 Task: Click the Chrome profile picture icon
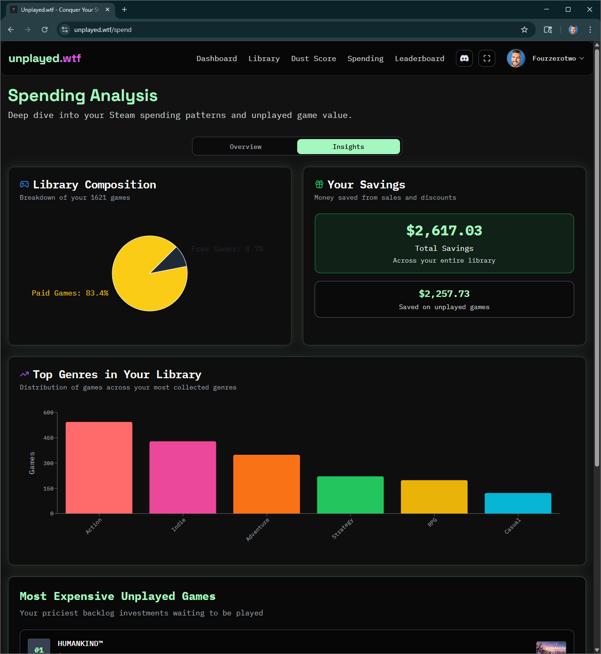pos(573,30)
